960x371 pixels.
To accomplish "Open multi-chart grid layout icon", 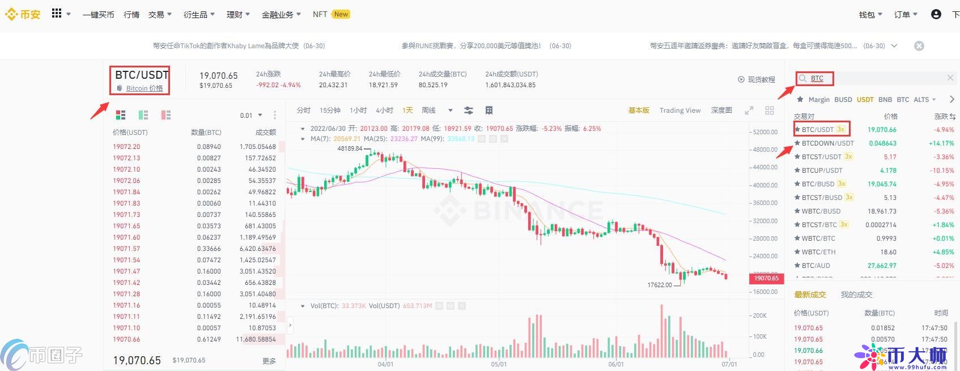I will tap(770, 110).
